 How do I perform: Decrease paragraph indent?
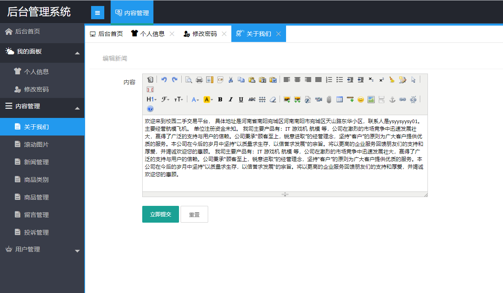(361, 80)
